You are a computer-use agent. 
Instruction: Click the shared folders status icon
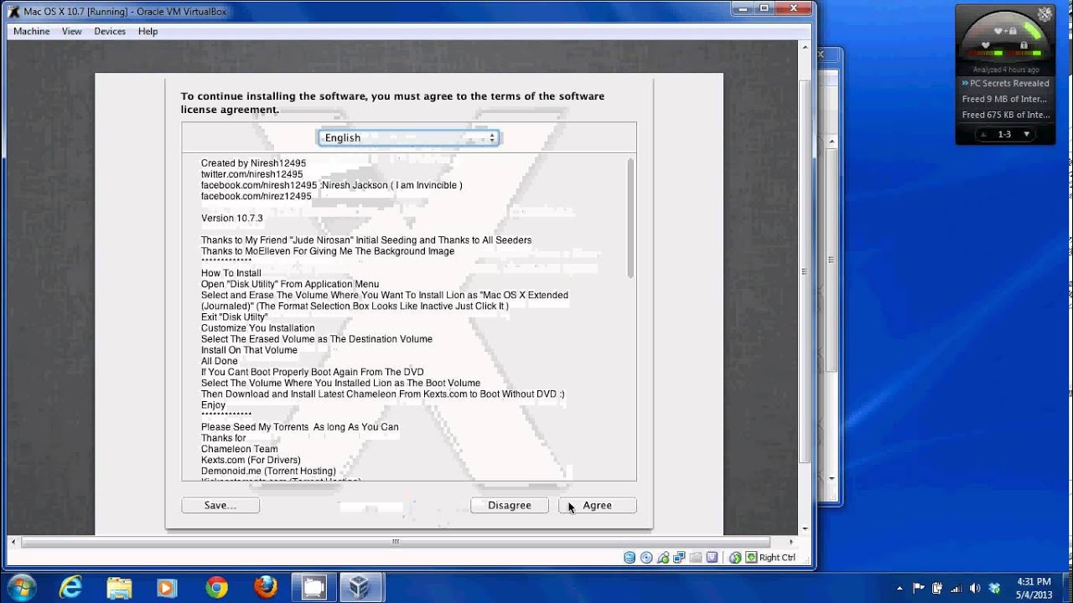click(x=696, y=558)
